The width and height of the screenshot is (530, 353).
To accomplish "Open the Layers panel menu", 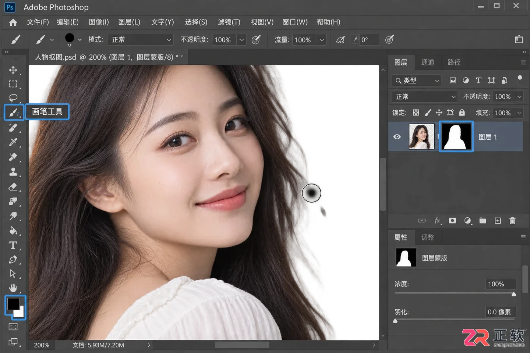I will click(x=523, y=63).
